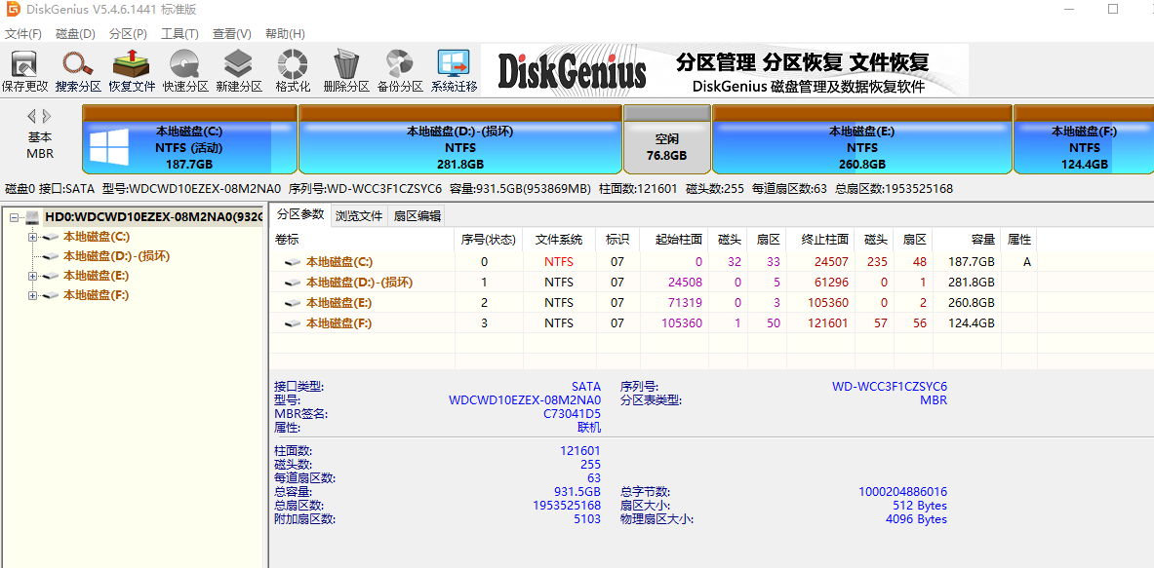Click 本地磁盘(C:) label in the partition table

(339, 261)
